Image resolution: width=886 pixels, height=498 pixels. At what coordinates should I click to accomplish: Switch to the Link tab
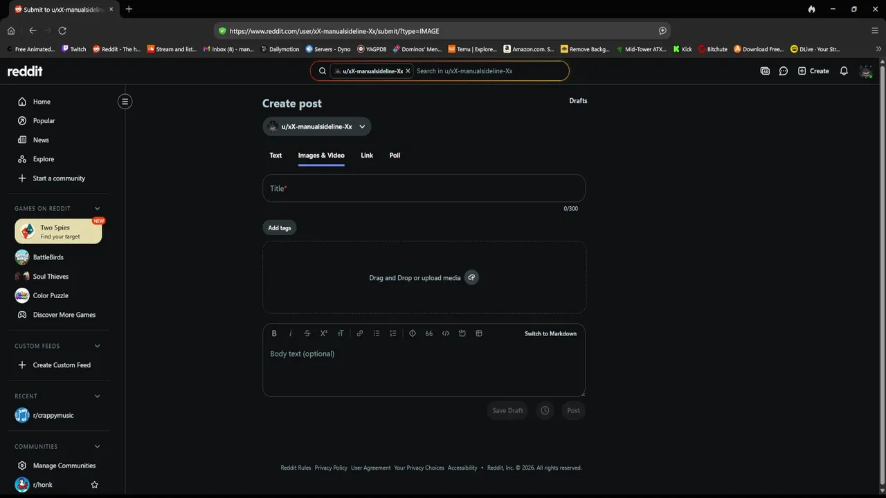coord(367,155)
